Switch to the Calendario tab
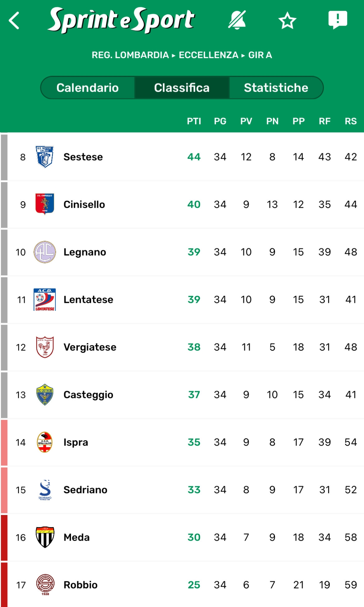The image size is (364, 607). click(x=88, y=88)
